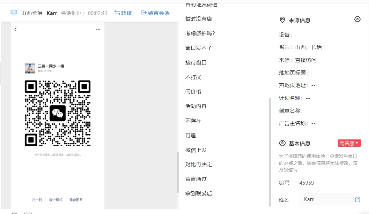Open the three-dot menu above the QR code
This screenshot has height=214, width=369.
[98, 29]
